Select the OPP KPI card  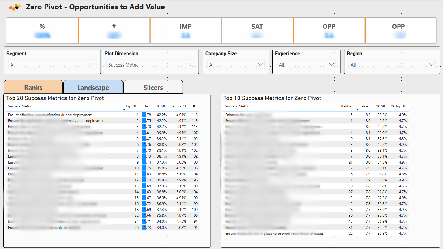[x=329, y=30]
